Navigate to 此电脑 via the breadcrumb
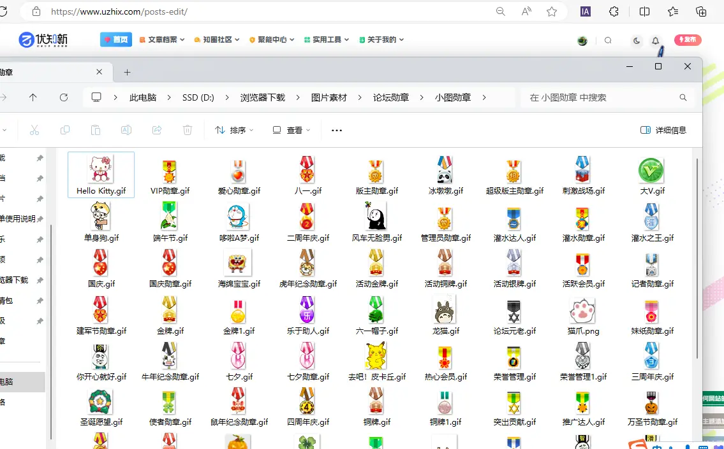This screenshot has width=724, height=449. 143,97
